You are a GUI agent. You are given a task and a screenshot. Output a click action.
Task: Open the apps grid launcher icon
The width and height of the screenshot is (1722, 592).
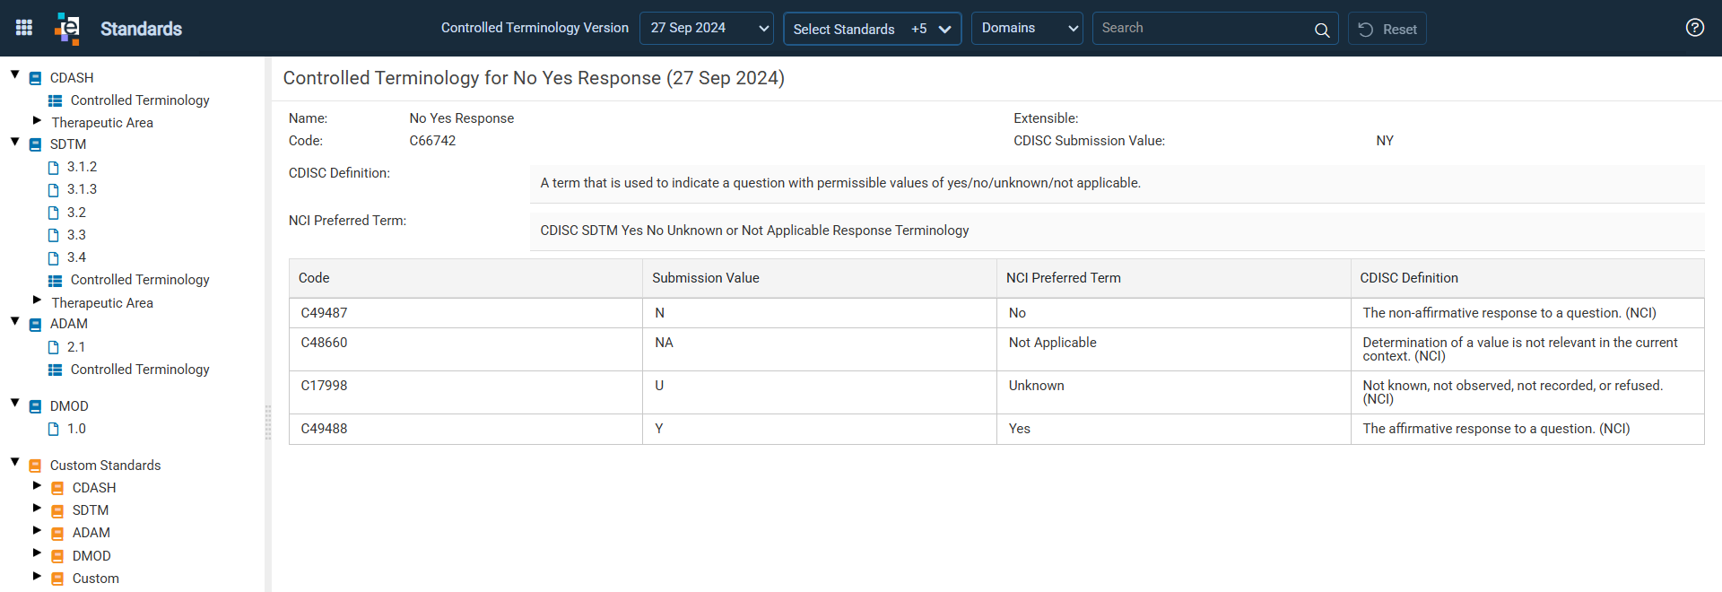[24, 28]
